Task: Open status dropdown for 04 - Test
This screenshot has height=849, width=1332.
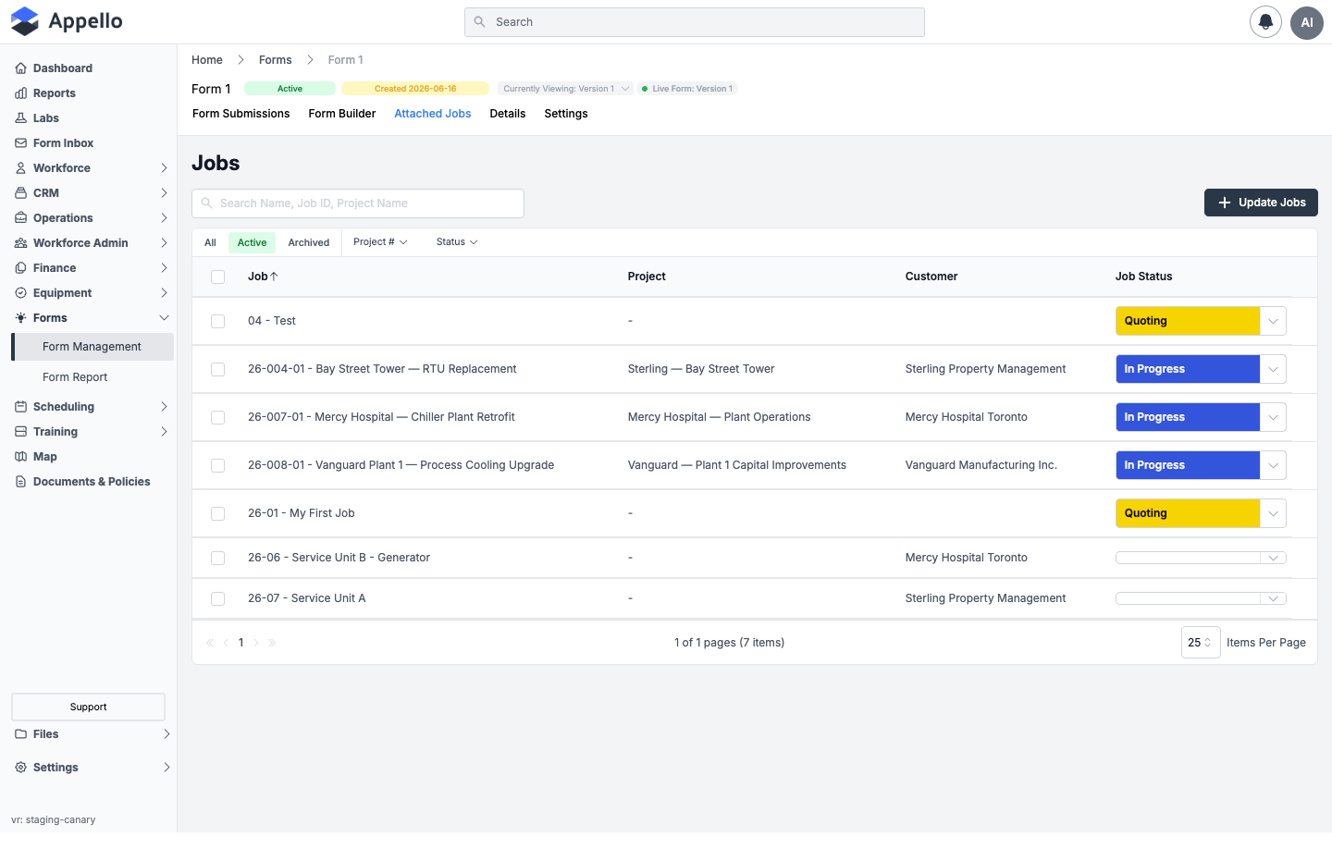Action: pyautogui.click(x=1273, y=321)
